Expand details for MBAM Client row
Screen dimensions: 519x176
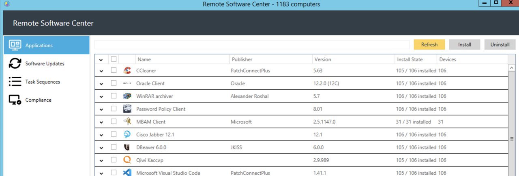[101, 122]
